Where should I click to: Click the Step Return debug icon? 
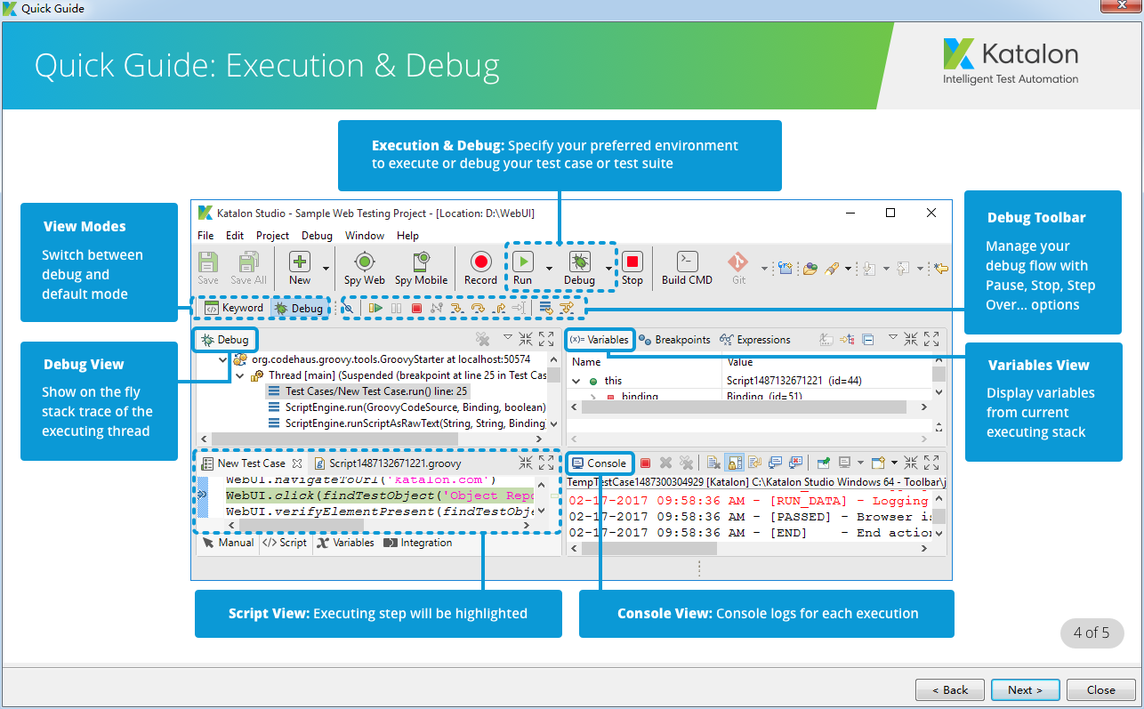[x=500, y=308]
